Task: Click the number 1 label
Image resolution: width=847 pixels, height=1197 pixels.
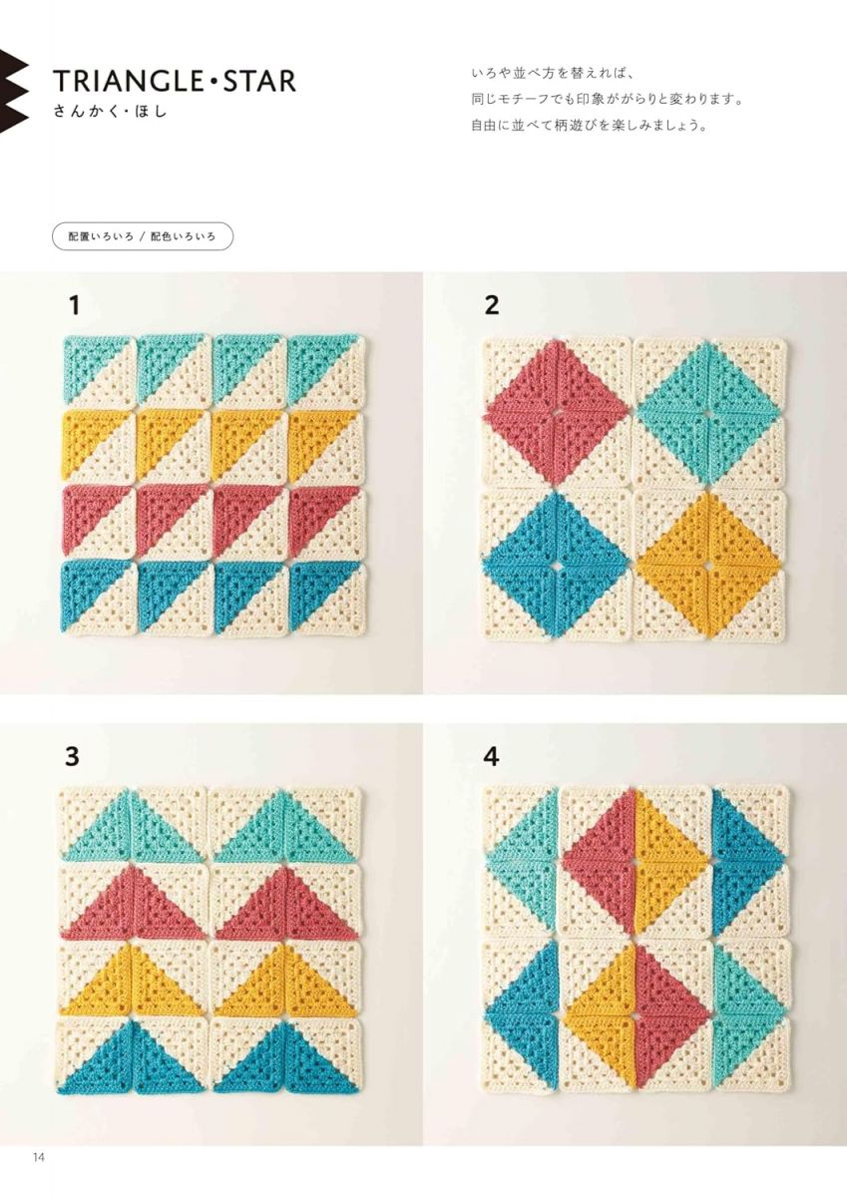Action: tap(74, 306)
